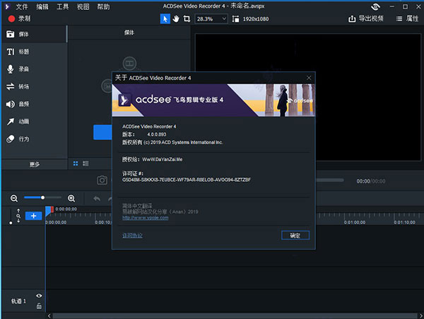This screenshot has width=424, height=319.
Task: Open the Titles panel in sidebar
Action: [23, 52]
